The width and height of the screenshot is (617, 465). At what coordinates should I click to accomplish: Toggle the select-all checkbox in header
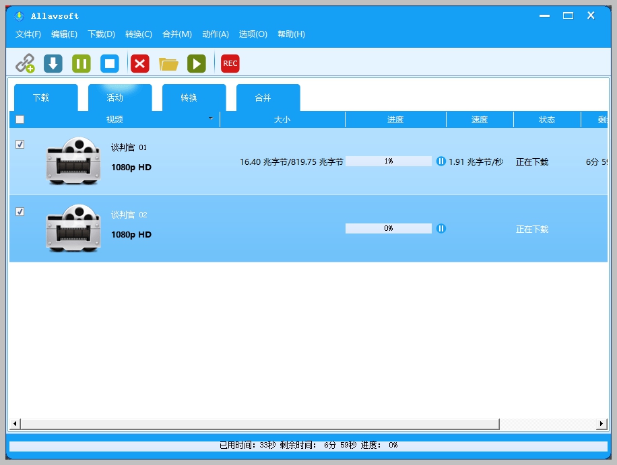(20, 119)
